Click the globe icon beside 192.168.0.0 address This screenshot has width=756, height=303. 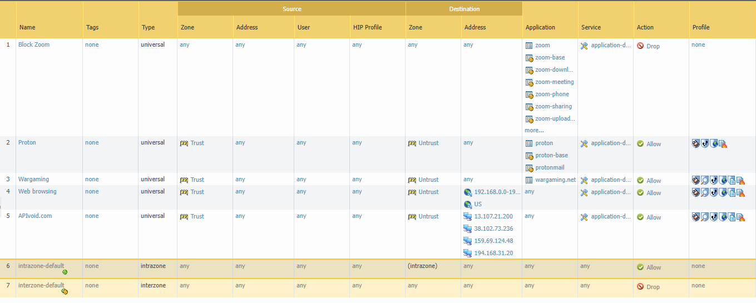(x=468, y=192)
